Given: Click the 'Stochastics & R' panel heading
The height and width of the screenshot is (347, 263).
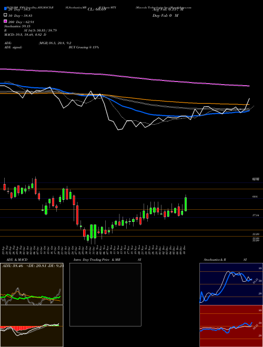Looking at the screenshot, I should tap(215, 260).
